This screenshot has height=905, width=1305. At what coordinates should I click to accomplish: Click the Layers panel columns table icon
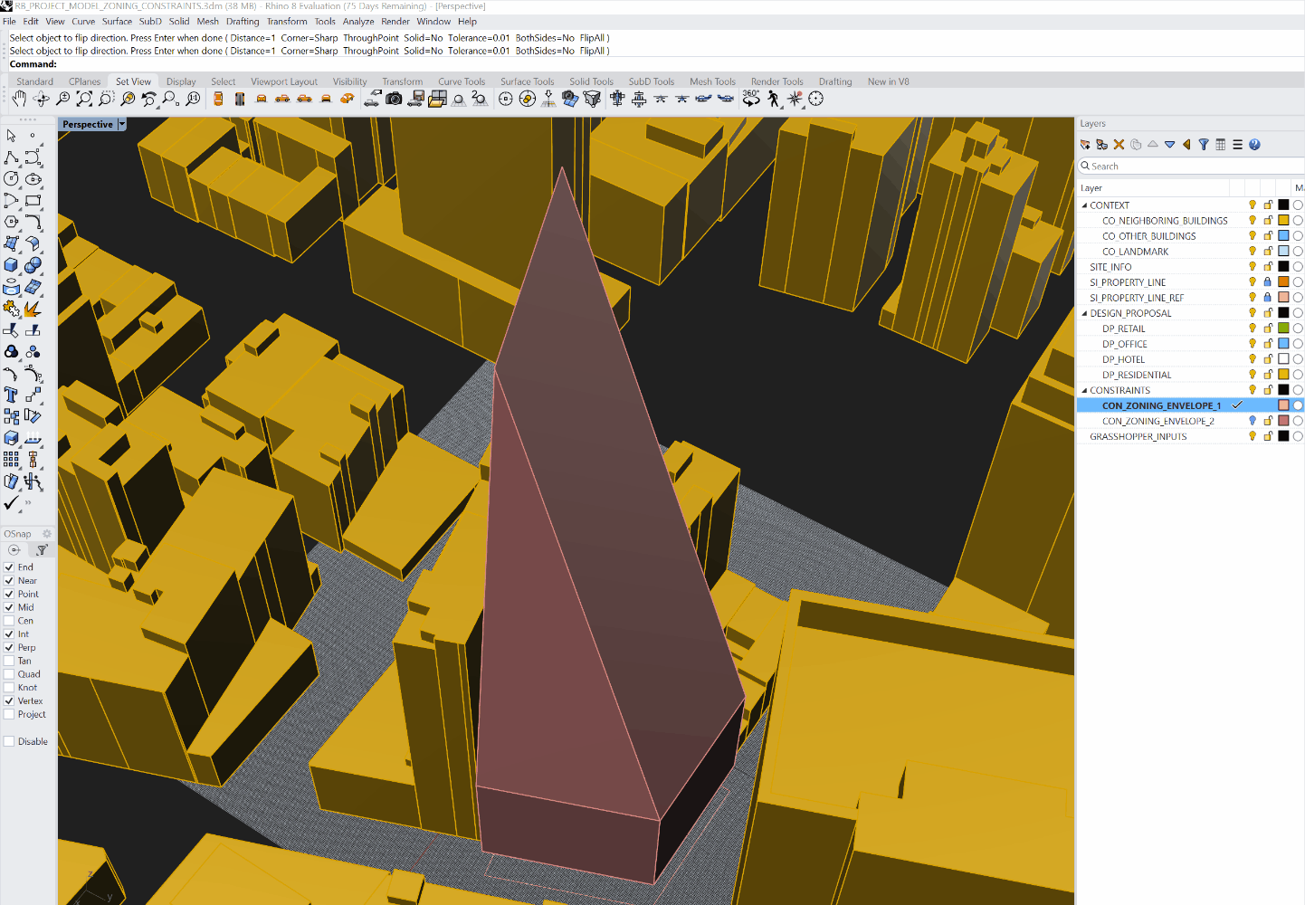(x=1221, y=145)
